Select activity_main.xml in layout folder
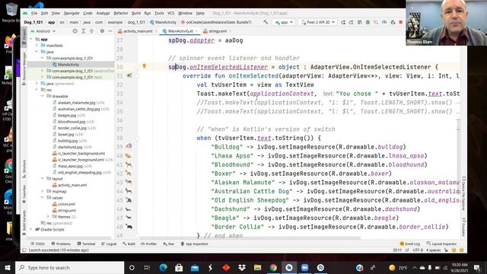 (72, 185)
